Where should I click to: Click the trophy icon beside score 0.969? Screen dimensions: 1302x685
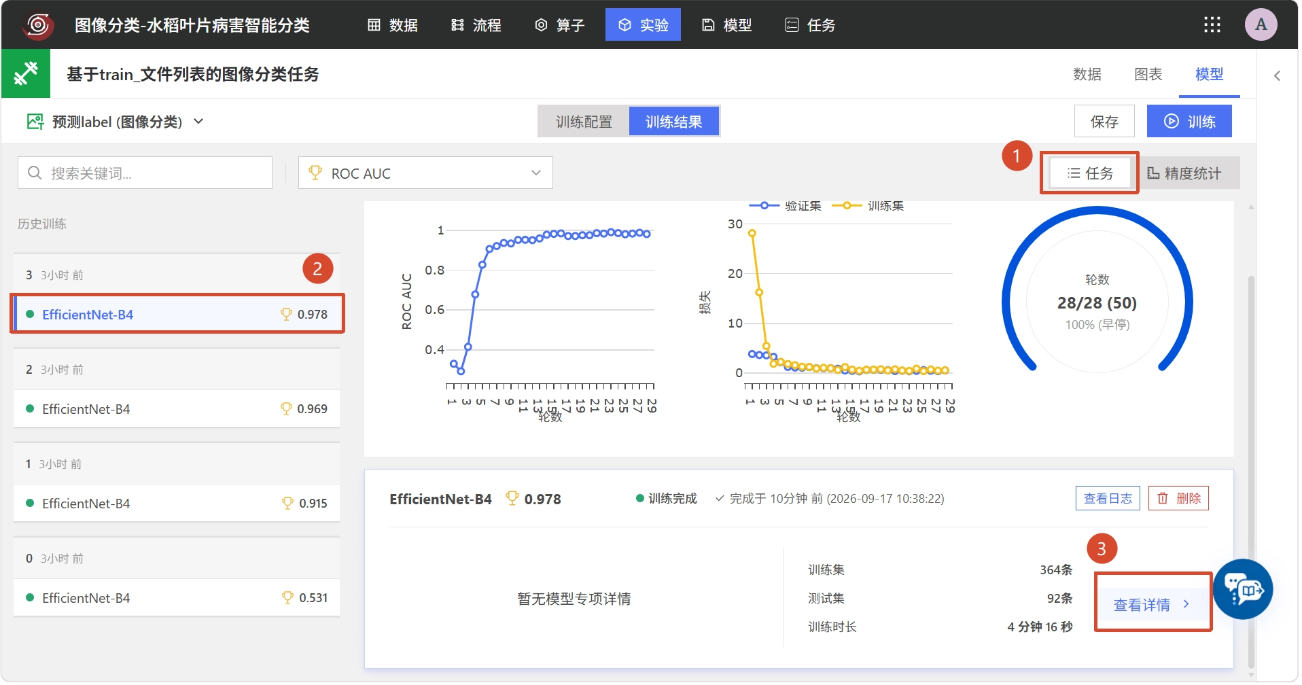[x=287, y=408]
